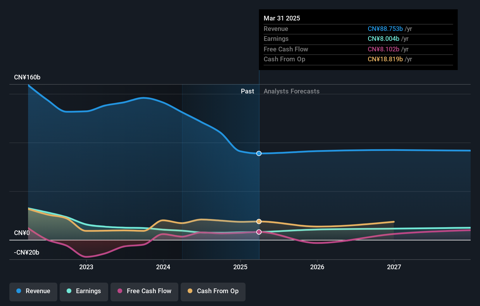The image size is (480, 306).
Task: Click the 2023 x-axis label
Action: 86,267
